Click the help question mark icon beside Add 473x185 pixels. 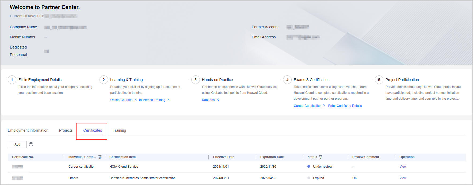click(31, 144)
